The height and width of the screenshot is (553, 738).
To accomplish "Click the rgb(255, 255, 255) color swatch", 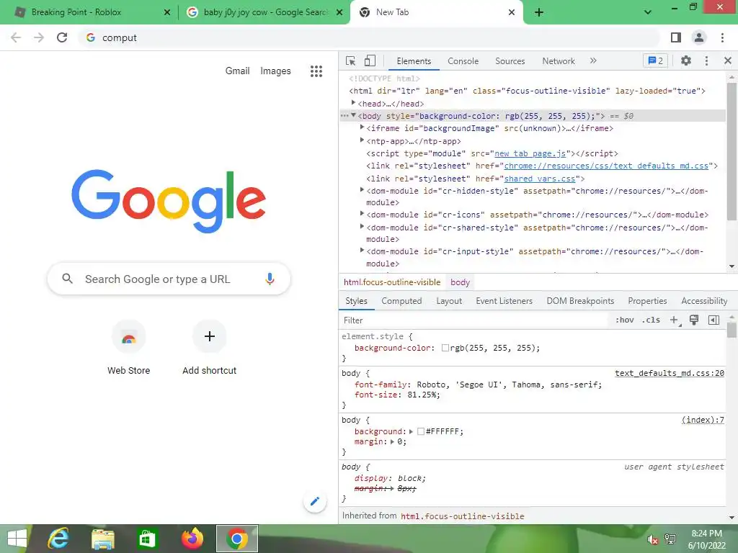I will tap(445, 348).
